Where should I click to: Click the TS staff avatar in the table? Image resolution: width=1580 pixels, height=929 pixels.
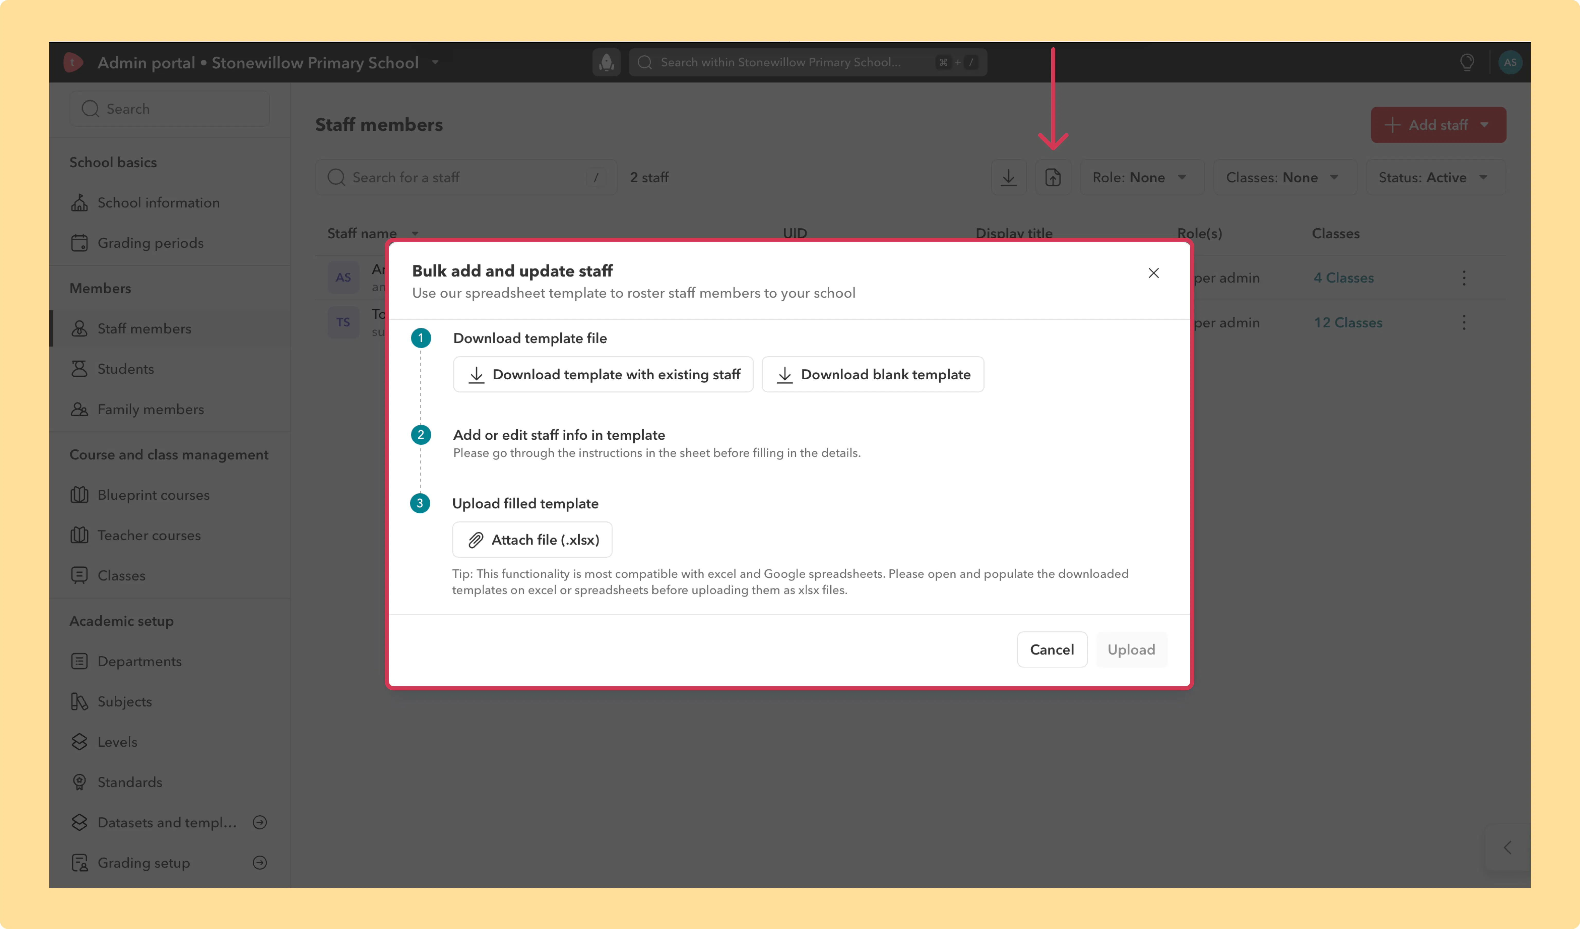(343, 323)
